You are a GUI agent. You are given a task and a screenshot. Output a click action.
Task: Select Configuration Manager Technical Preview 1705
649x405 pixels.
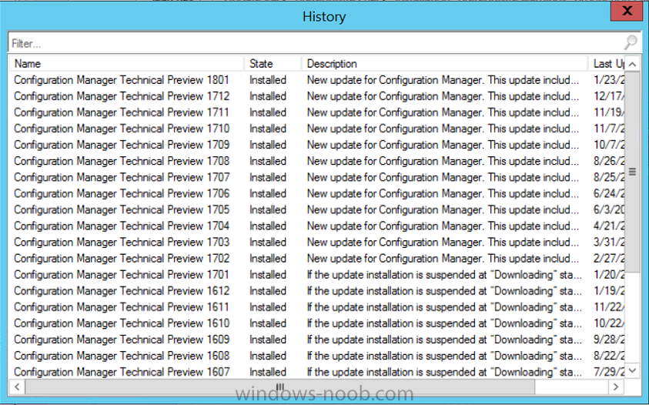click(122, 209)
